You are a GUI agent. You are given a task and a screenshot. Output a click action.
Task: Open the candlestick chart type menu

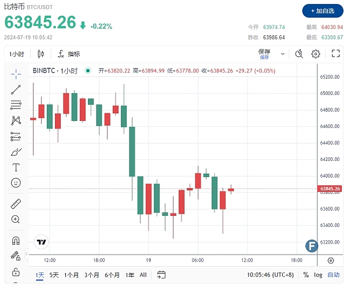[x=40, y=54]
